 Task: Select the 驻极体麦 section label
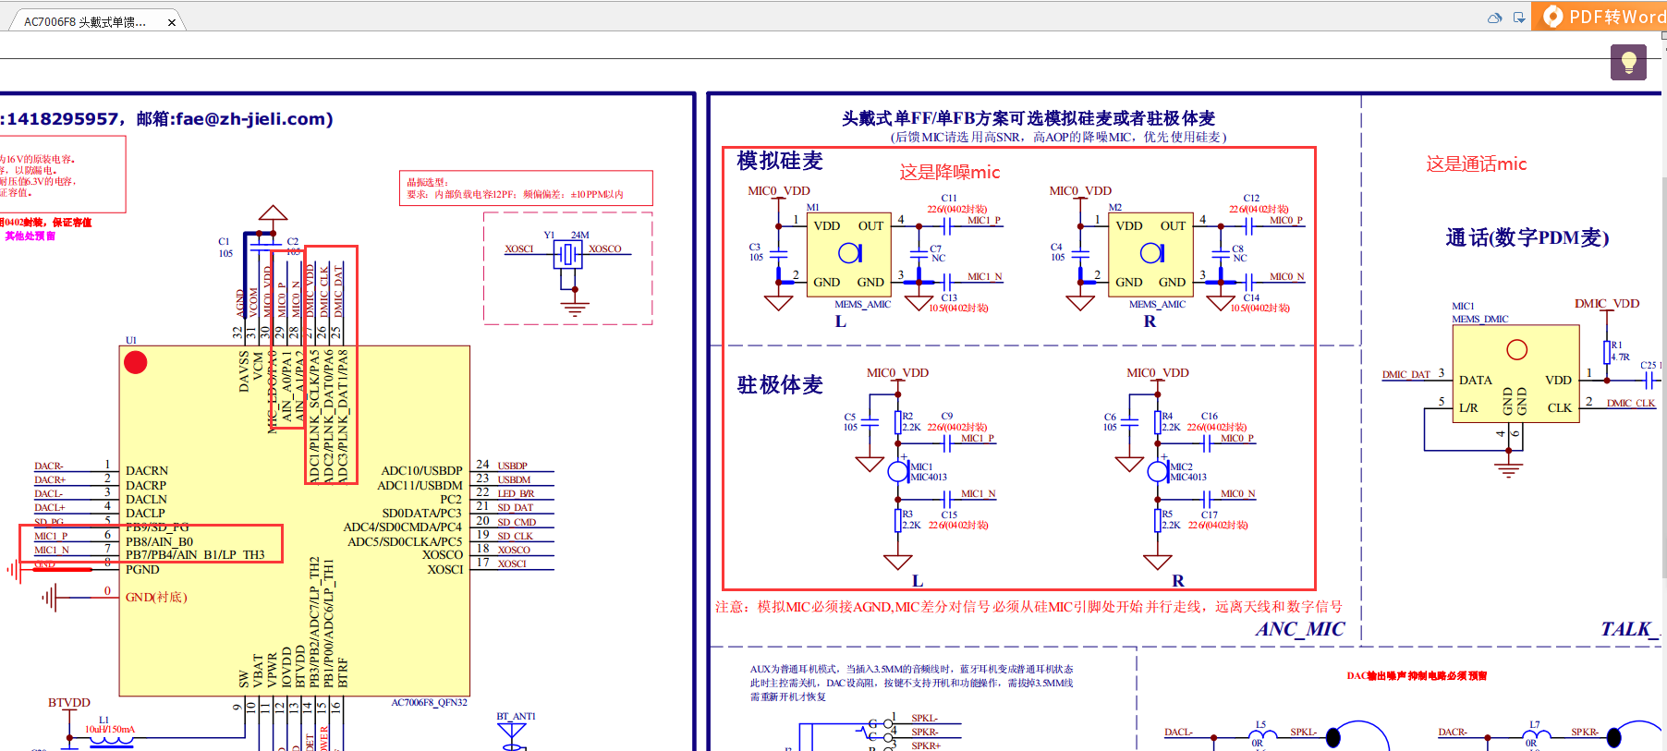coord(780,384)
